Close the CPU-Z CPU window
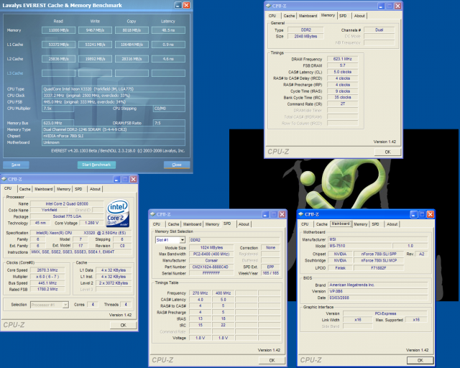 [134, 179]
